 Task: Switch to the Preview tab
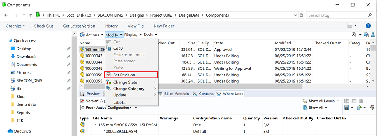click(x=90, y=94)
